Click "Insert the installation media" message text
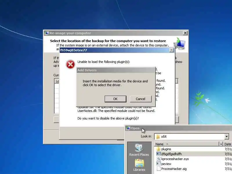The height and width of the screenshot is (174, 232). point(115,83)
